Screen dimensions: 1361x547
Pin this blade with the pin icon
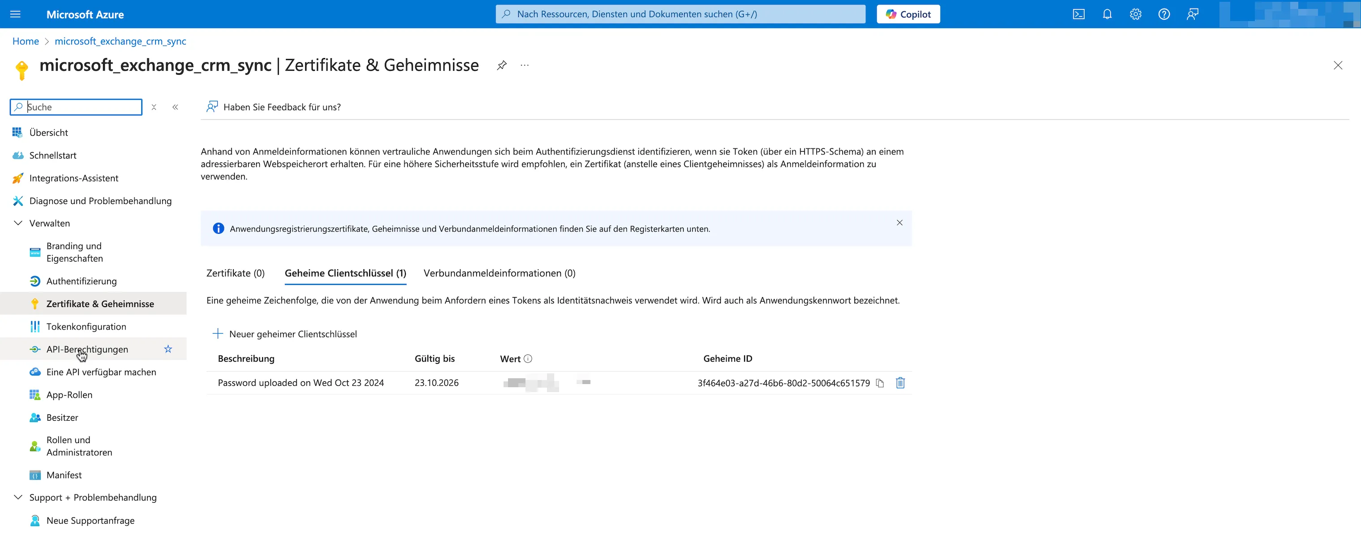(502, 65)
